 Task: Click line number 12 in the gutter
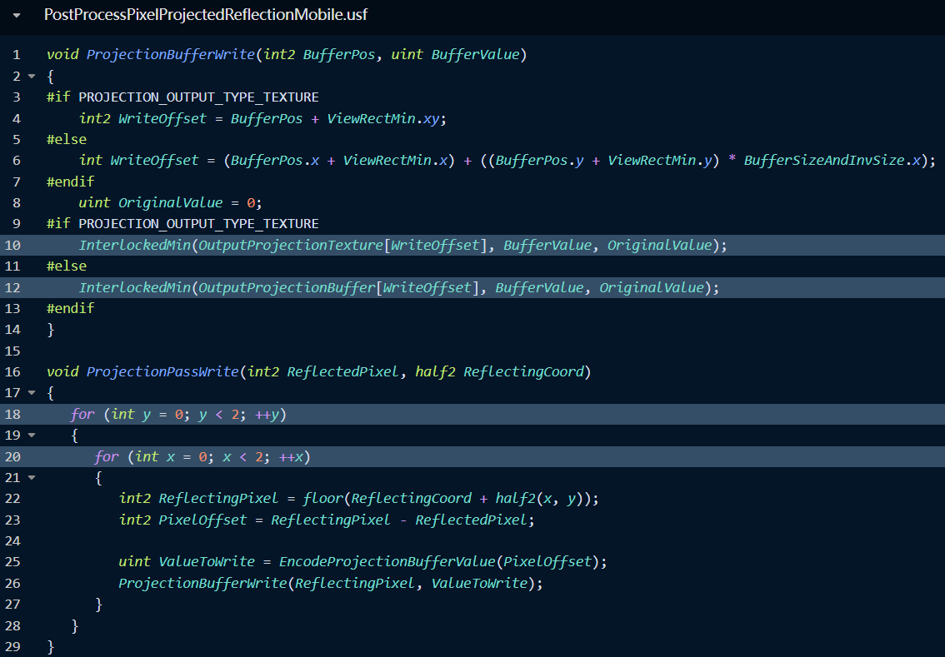16,287
